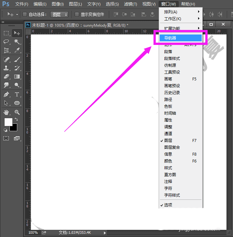Viewport: 233px width, 237px height.
Task: Select the Path Selection tool
Action: (x=6, y=103)
